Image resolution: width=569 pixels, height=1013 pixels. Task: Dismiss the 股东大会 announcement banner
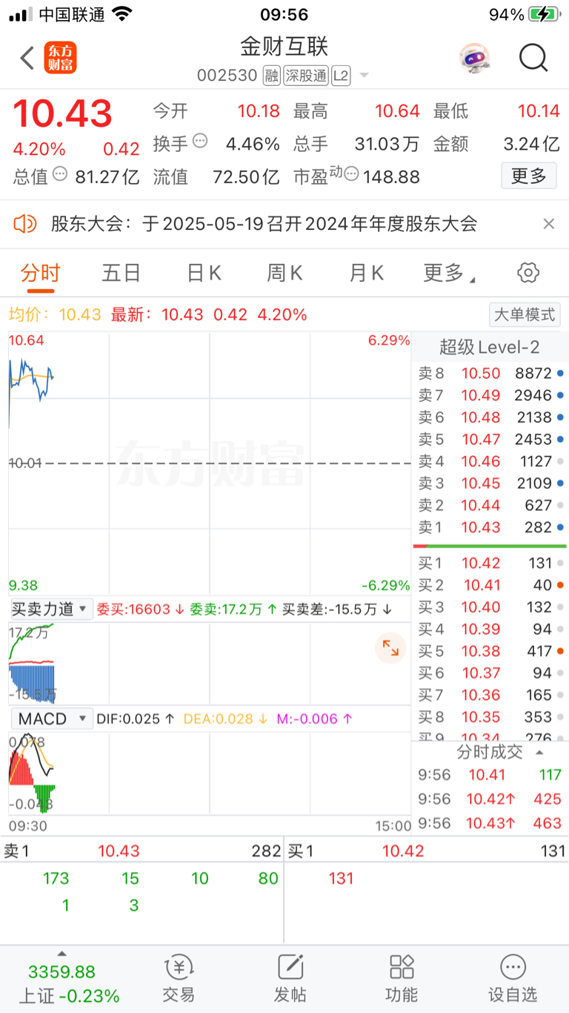pos(549,224)
